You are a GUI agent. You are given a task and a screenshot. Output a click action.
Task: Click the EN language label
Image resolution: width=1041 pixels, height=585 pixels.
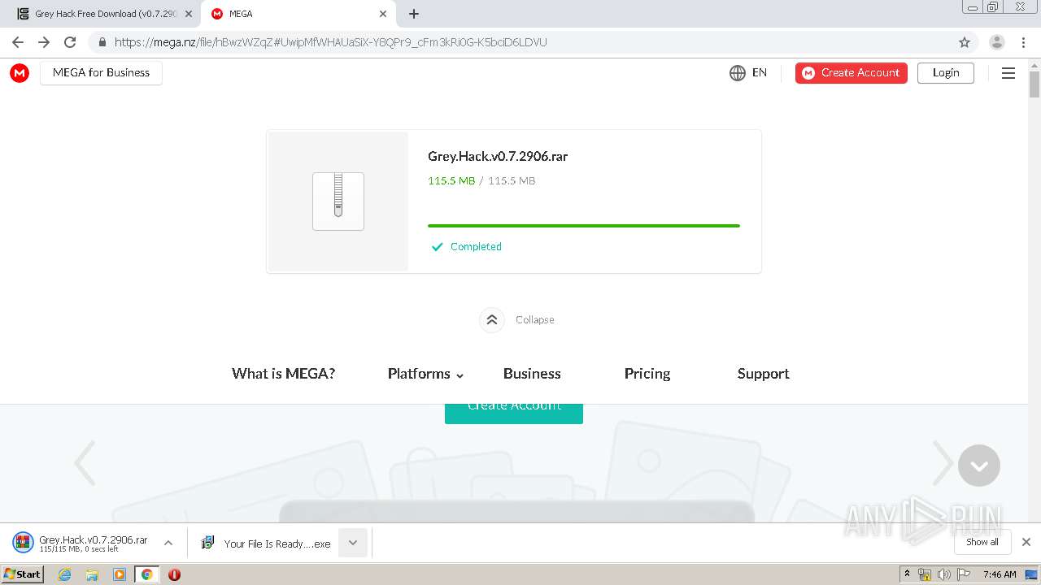(760, 73)
